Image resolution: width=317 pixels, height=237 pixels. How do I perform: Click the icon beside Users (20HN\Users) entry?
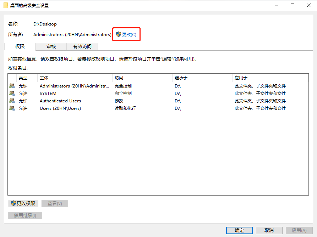[11, 108]
